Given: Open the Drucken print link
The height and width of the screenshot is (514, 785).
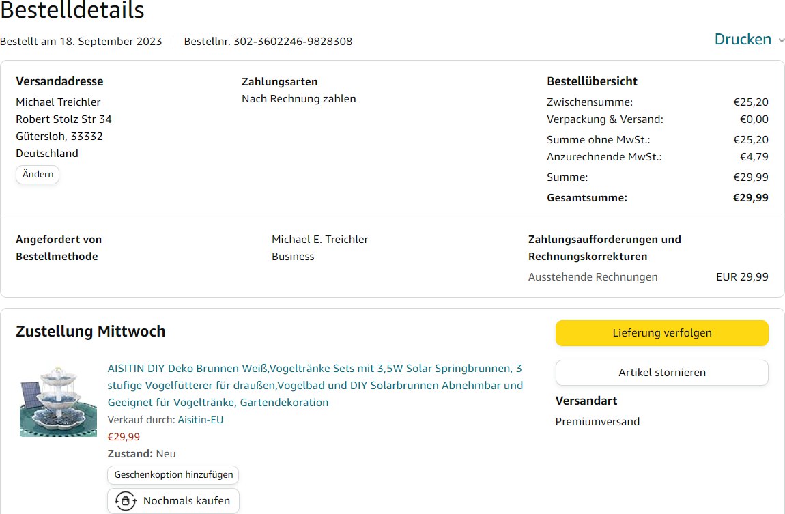Looking at the screenshot, I should [x=743, y=40].
